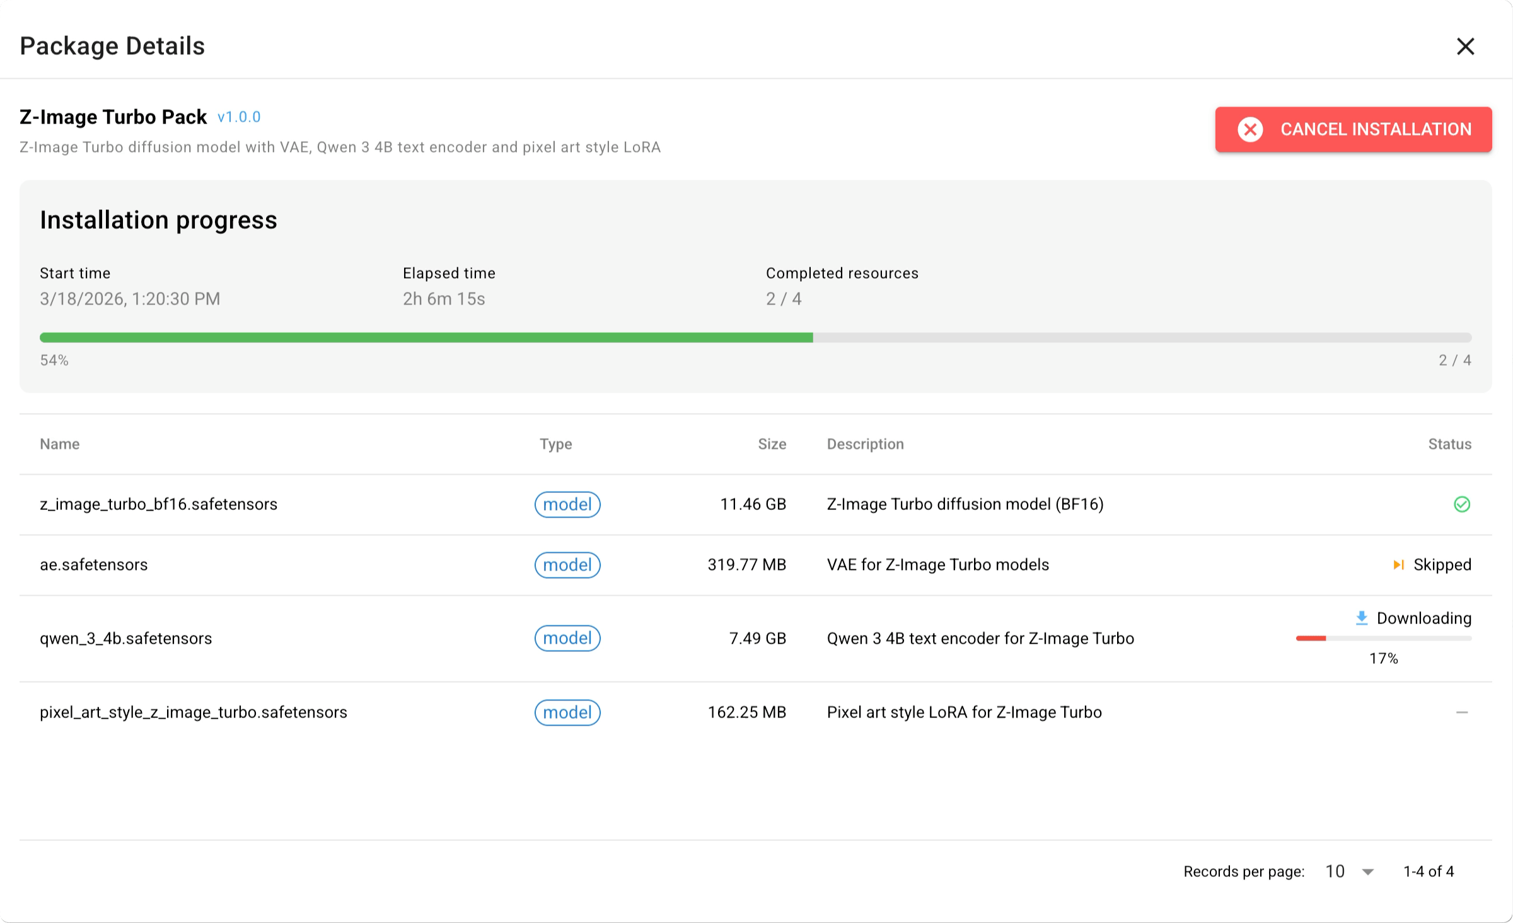Click the Skipped status label for ae.safetensors
The width and height of the screenshot is (1513, 923).
(x=1442, y=564)
